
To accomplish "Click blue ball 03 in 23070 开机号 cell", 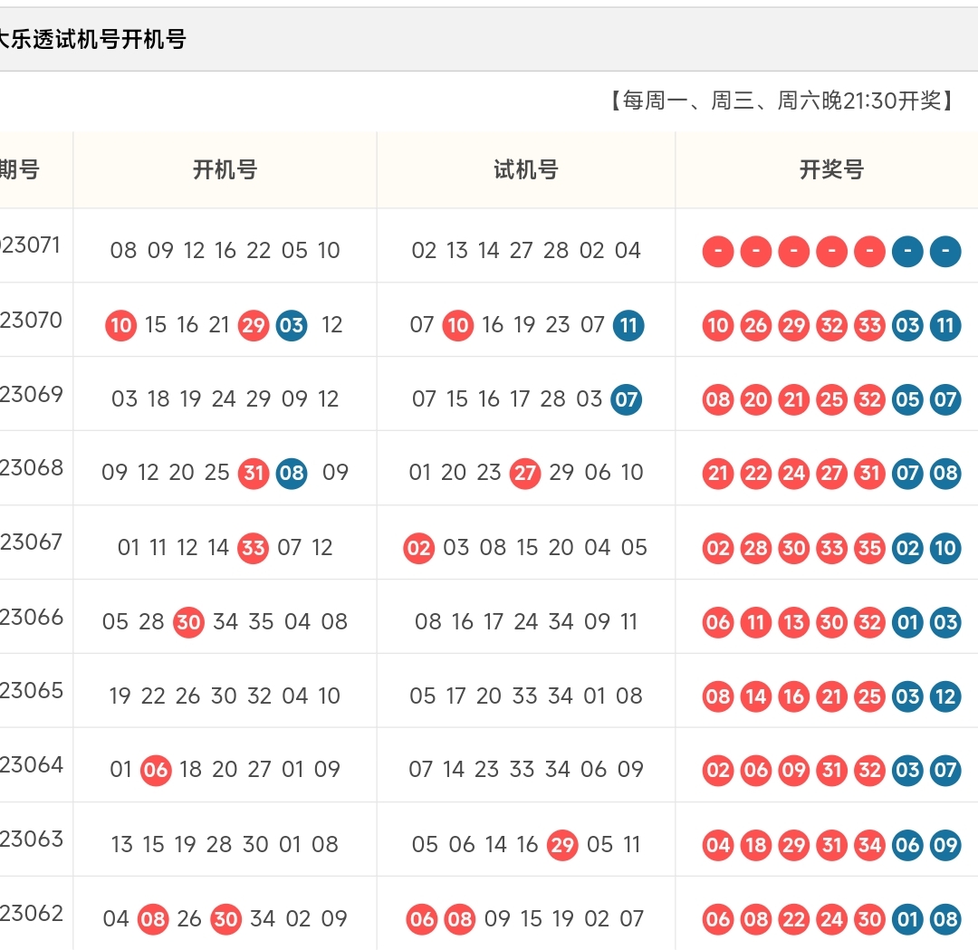I will pos(292,325).
